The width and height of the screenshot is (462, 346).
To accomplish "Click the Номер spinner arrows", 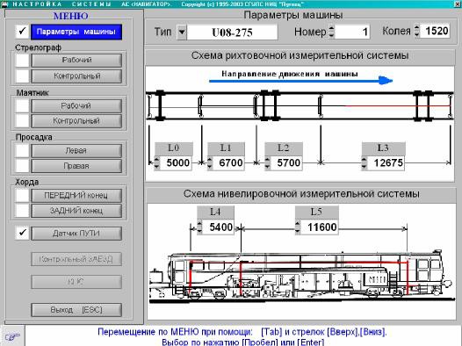I will (331, 32).
